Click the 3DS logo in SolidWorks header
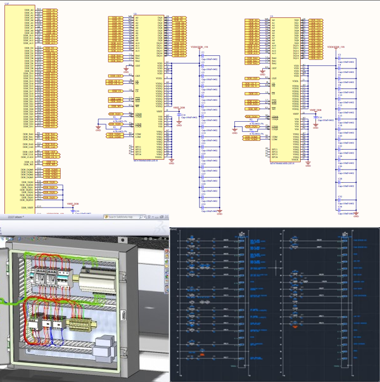The height and width of the screenshot is (382, 380). tap(161, 228)
